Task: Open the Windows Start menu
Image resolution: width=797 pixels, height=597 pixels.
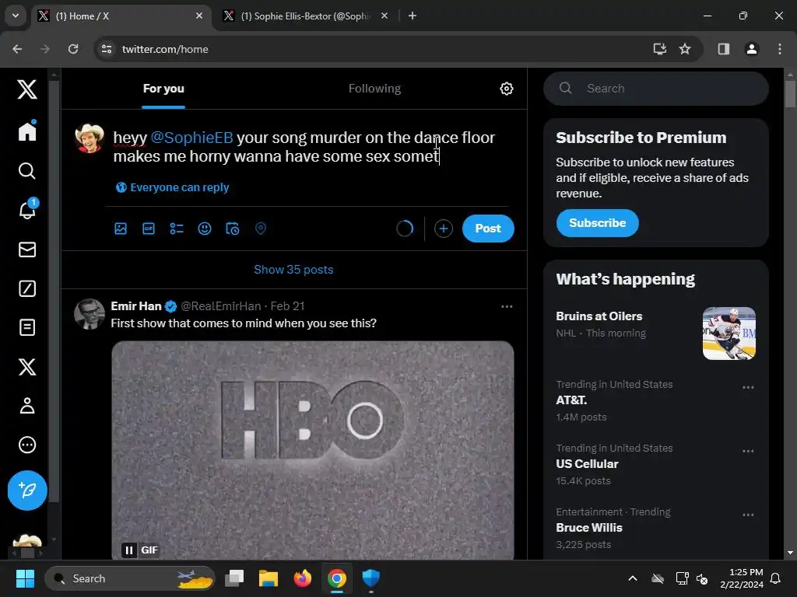Action: click(x=25, y=578)
